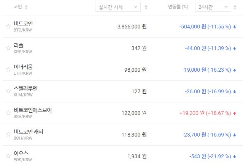Sort prices with arrows beside 실시간 시세 dropdown
Screen dimensions: 243x165
coord(146,7)
